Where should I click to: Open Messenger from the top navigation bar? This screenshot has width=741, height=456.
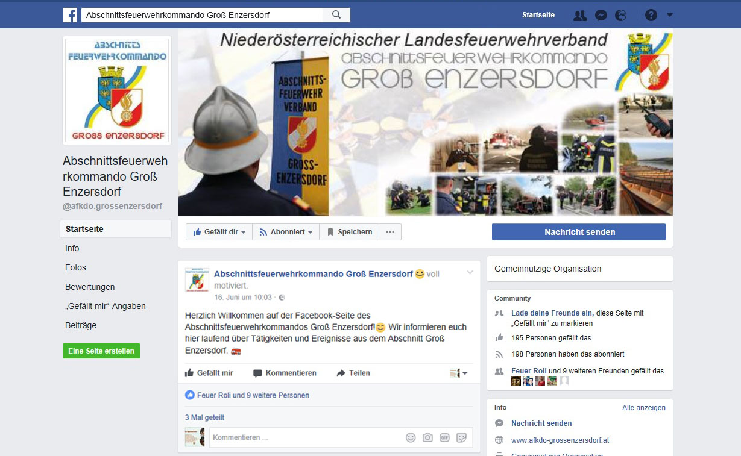coord(601,14)
